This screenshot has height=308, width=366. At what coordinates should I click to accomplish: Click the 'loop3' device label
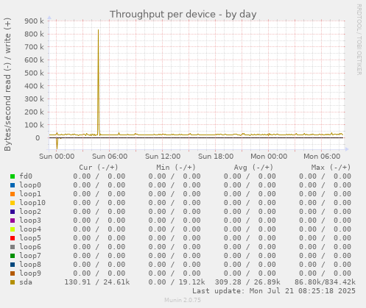[30, 221]
